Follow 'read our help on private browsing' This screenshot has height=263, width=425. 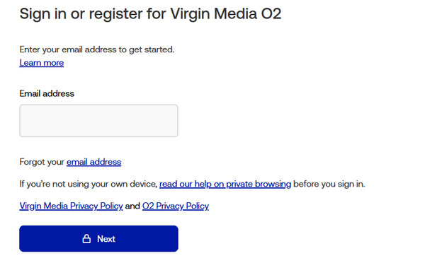click(225, 184)
